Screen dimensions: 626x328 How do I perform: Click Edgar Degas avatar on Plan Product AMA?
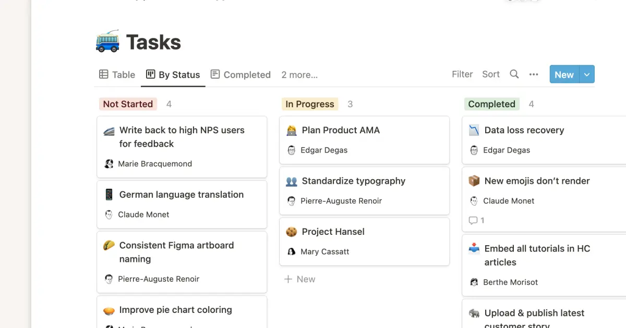pos(292,150)
